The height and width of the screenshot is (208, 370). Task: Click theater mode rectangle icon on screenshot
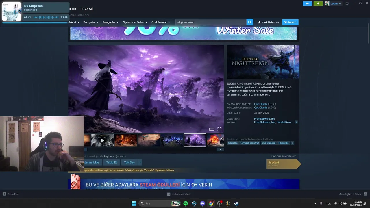pyautogui.click(x=212, y=129)
